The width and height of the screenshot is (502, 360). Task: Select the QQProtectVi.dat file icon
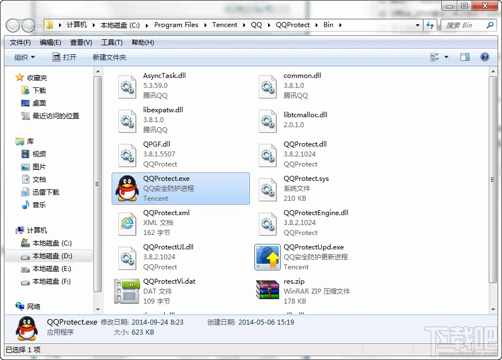pos(127,291)
